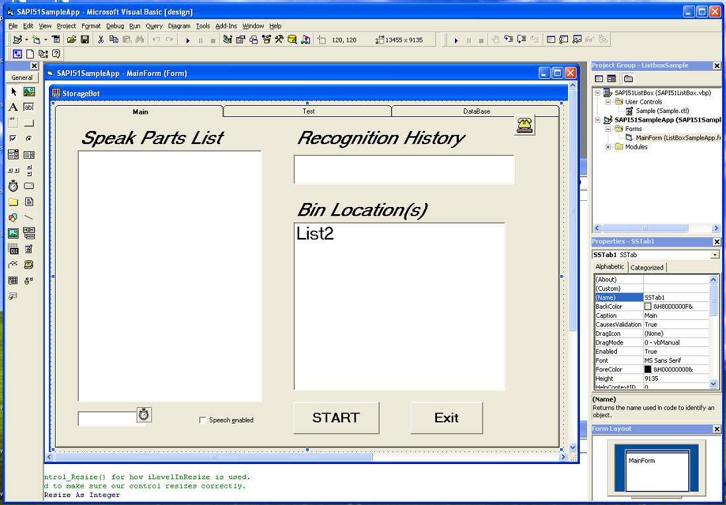Click the Open Project toolbar icon

pyautogui.click(x=71, y=40)
